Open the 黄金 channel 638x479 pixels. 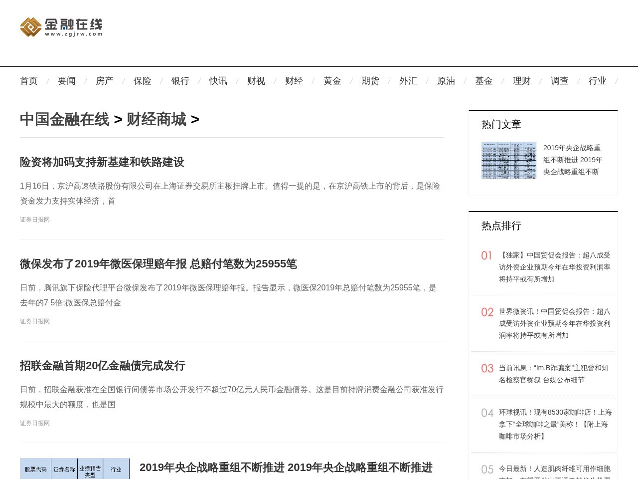tap(332, 81)
